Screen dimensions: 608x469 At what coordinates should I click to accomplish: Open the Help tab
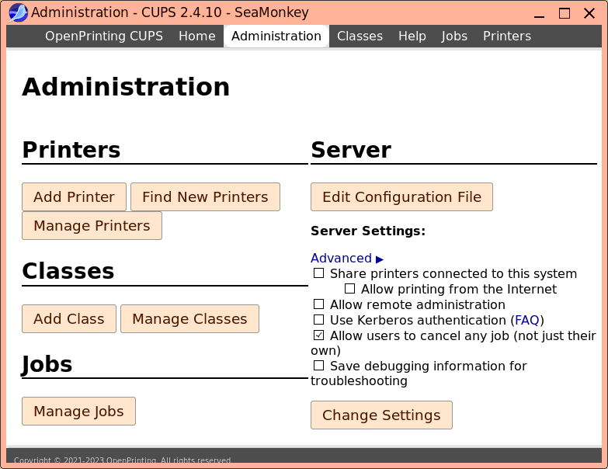pyautogui.click(x=412, y=36)
